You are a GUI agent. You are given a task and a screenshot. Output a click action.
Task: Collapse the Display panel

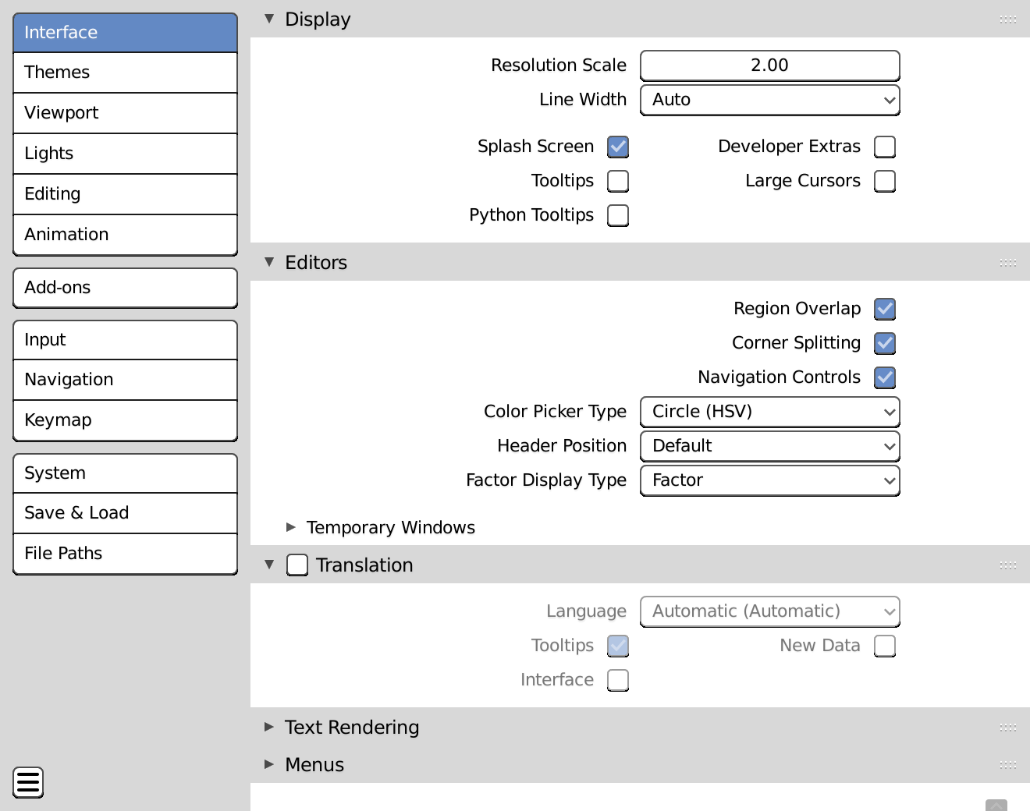(269, 19)
